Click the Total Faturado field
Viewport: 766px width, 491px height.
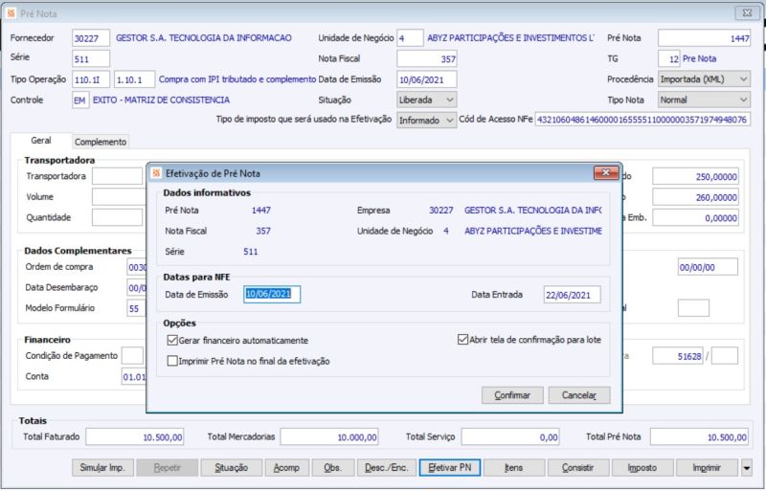tap(135, 436)
